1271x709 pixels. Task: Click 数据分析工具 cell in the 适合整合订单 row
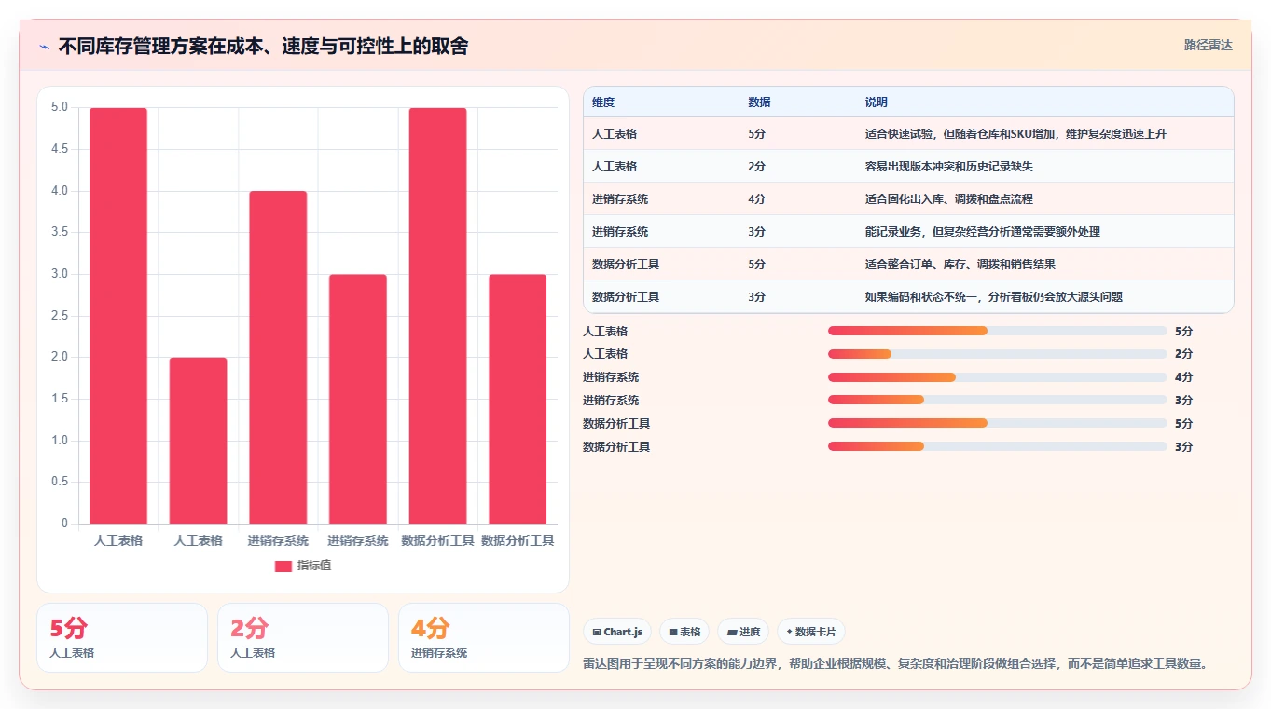[x=626, y=265]
